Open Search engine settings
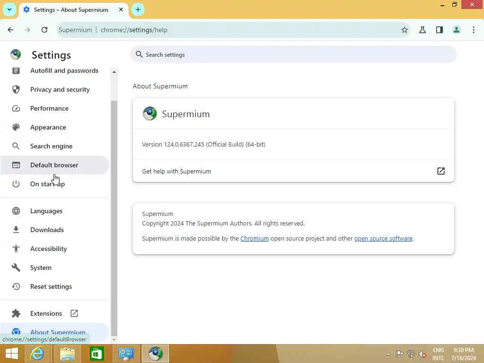Image resolution: width=484 pixels, height=363 pixels. [55, 146]
